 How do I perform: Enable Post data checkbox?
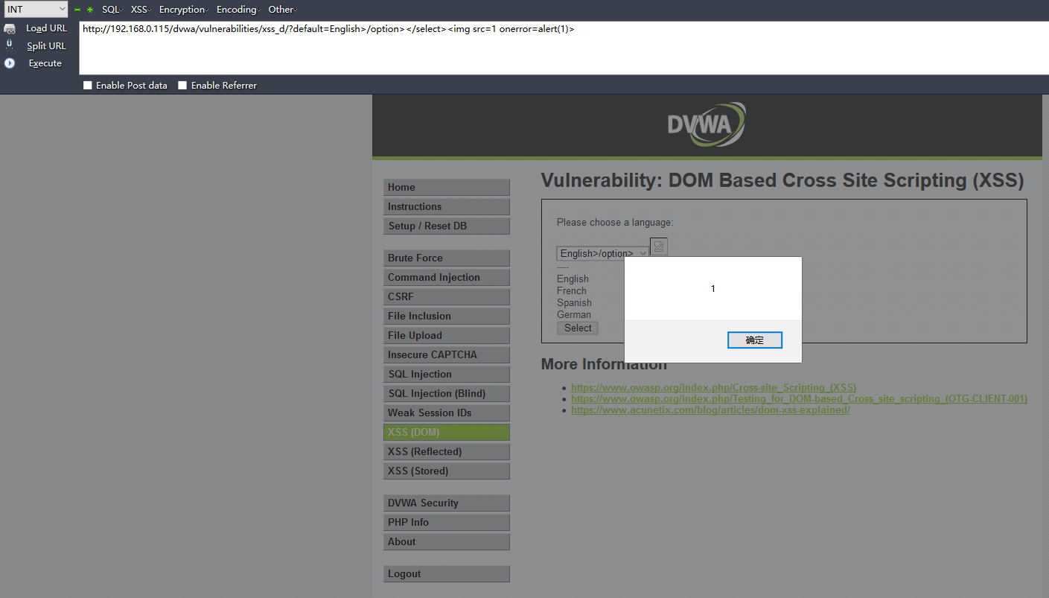pyautogui.click(x=88, y=86)
